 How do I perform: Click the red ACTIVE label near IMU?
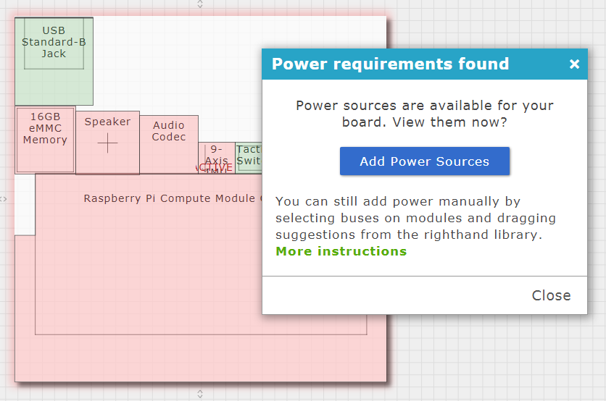point(215,167)
